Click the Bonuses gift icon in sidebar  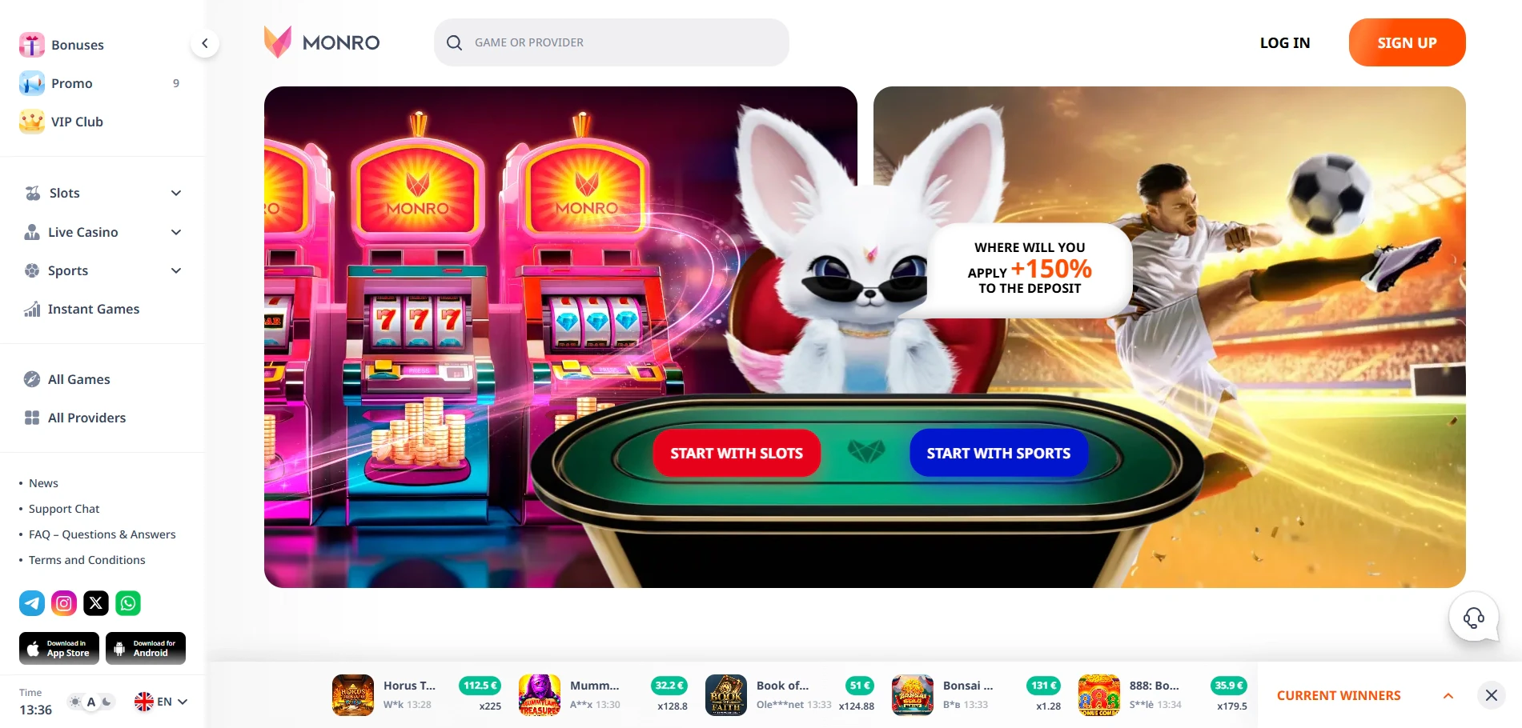[32, 45]
